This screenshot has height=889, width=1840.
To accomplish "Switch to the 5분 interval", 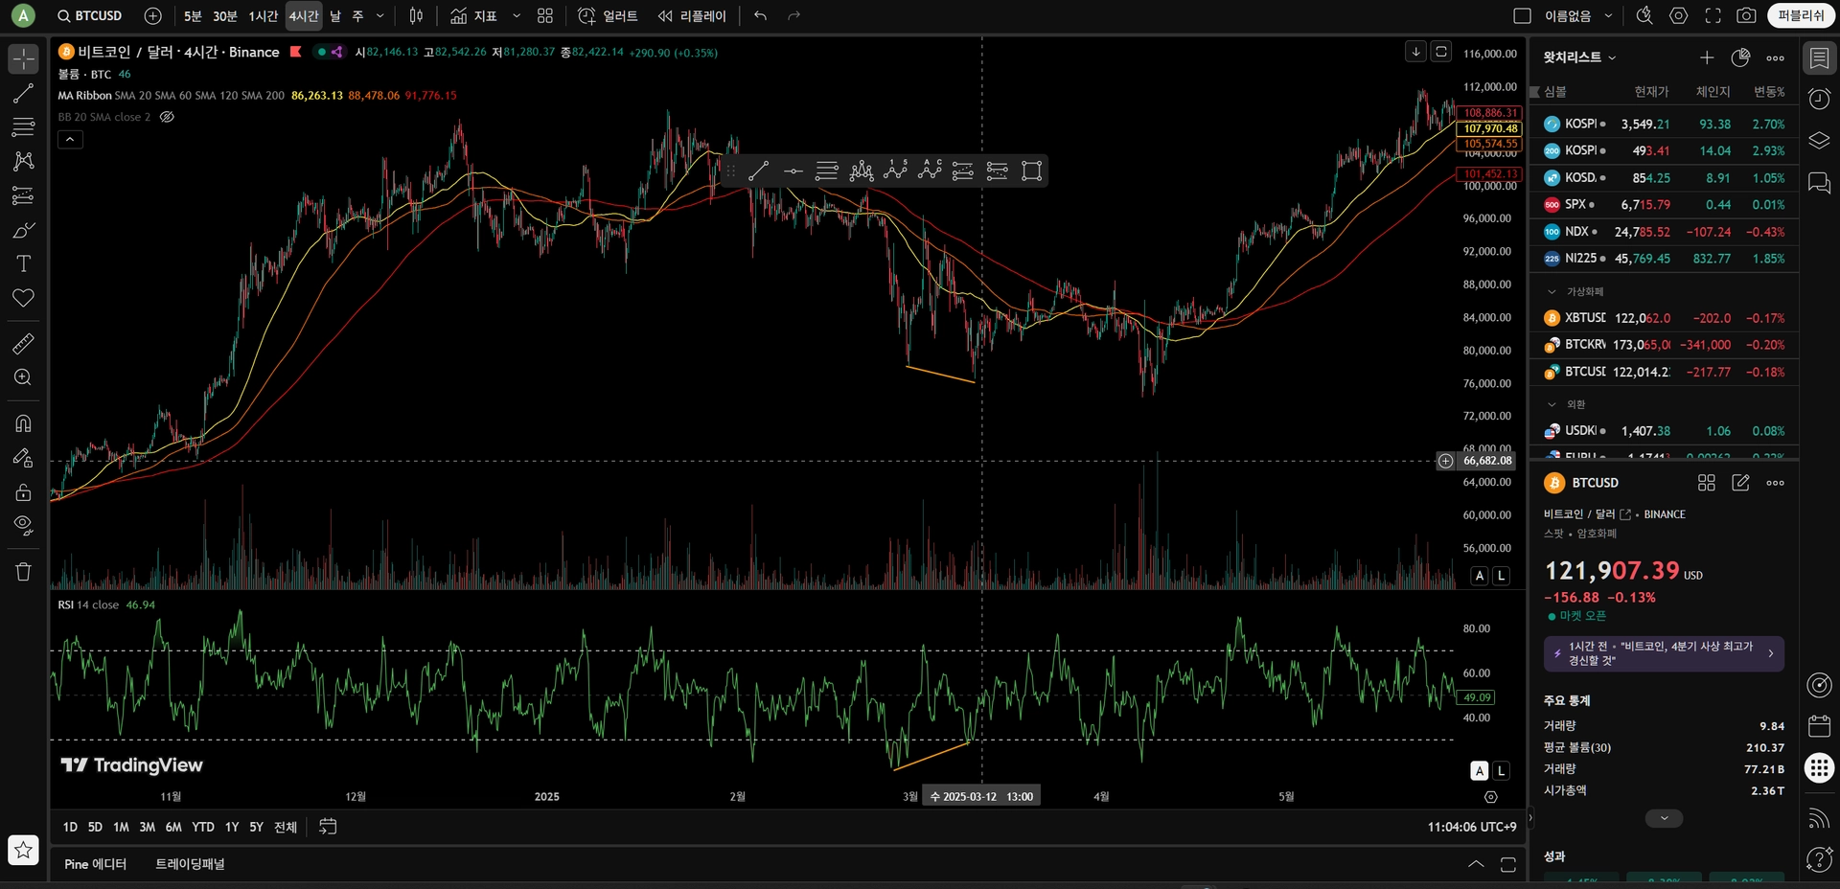I will click(x=193, y=15).
